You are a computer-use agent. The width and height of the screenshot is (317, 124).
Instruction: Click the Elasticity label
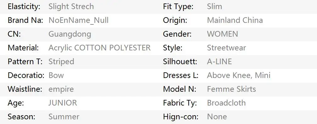tap(24, 7)
